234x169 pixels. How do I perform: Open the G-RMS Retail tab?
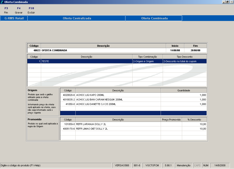point(14,18)
